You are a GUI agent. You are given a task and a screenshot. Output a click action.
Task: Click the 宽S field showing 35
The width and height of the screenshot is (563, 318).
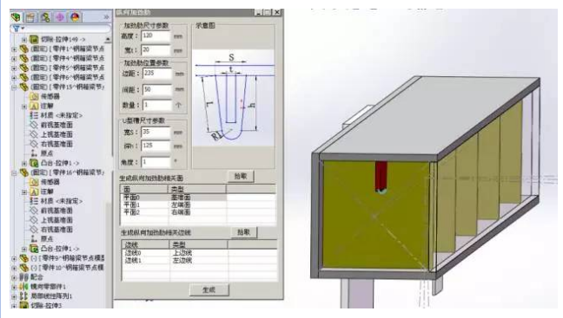[156, 133]
